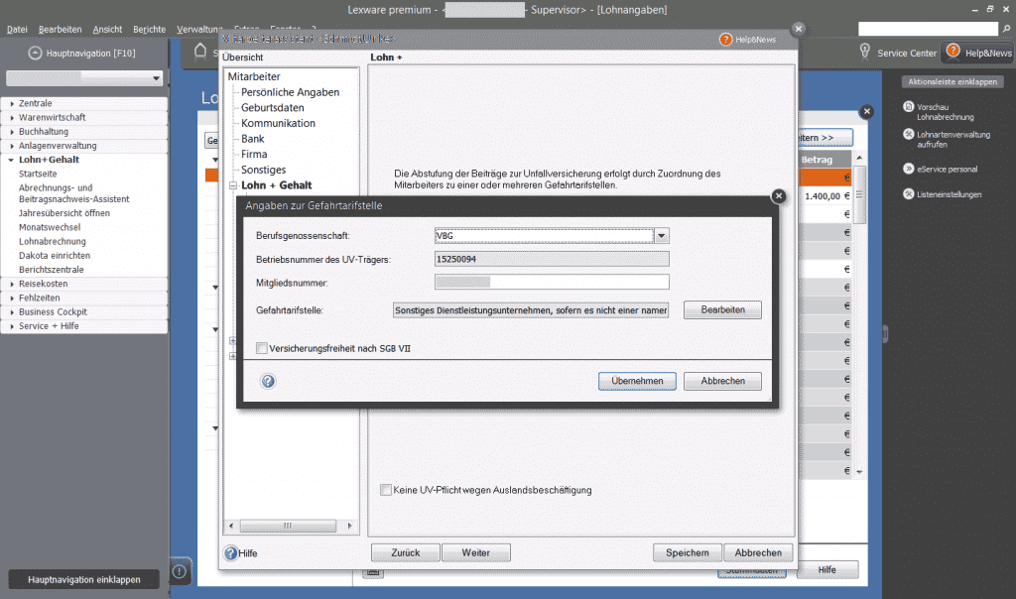Click the blue help icon in Gefahrtarifstelle dialog
Image resolution: width=1016 pixels, height=599 pixels.
pos(268,381)
